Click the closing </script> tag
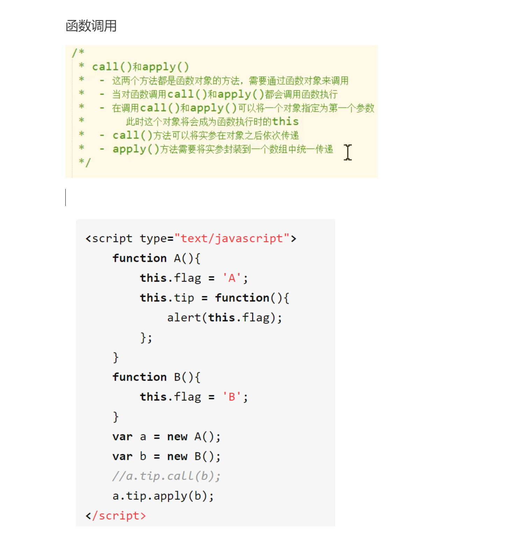 pyautogui.click(x=116, y=516)
